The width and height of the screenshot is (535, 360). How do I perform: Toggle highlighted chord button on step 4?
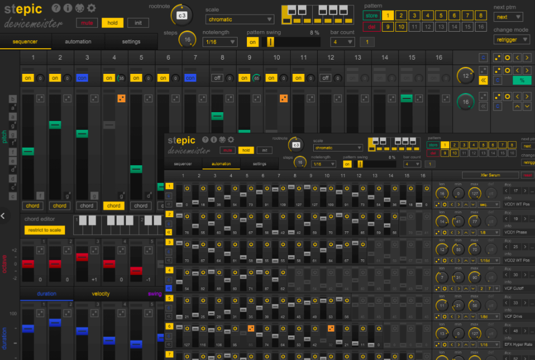click(x=113, y=206)
